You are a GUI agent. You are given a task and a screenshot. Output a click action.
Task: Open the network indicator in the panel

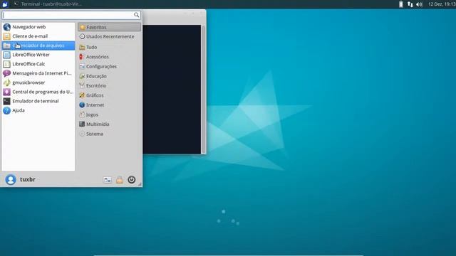pos(410,4)
